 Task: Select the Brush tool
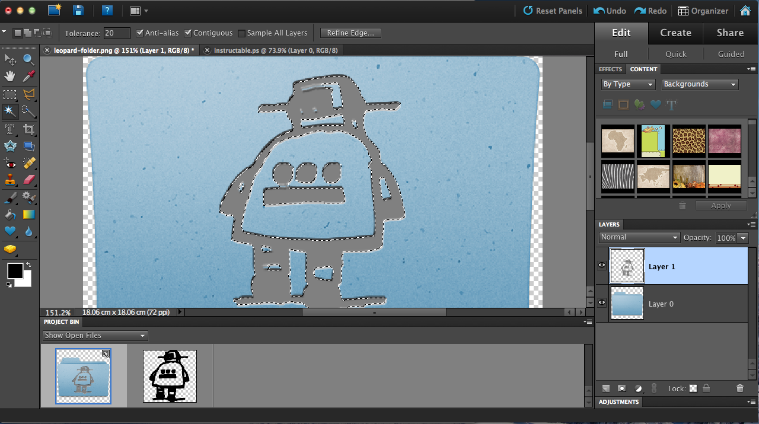[10, 197]
